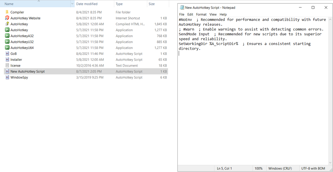Click the New AutoHotkey Script file icon
333x172 pixels.
[x=7, y=71]
